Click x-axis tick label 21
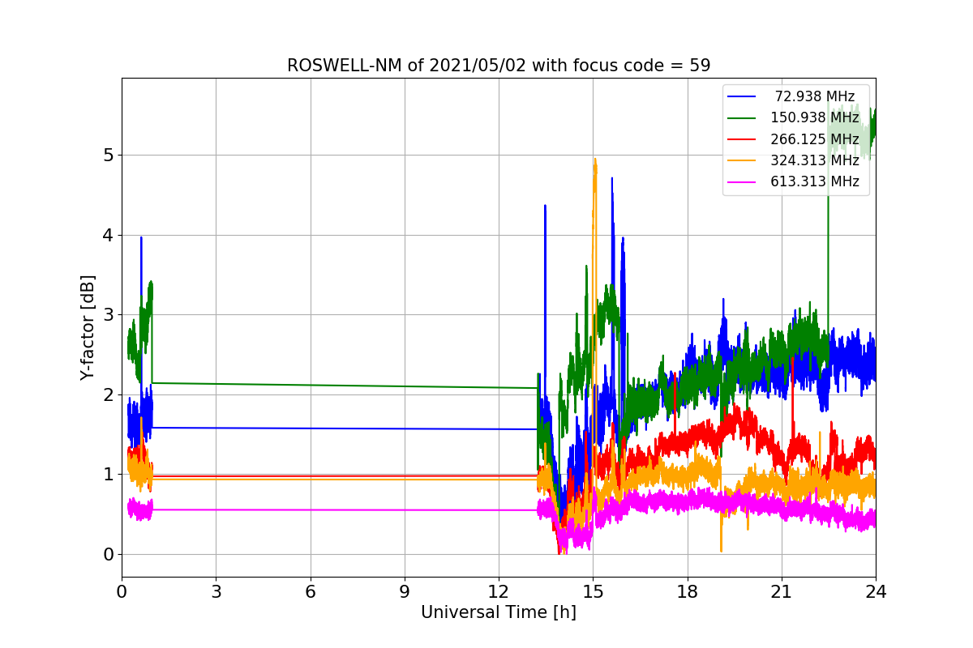 (x=782, y=591)
